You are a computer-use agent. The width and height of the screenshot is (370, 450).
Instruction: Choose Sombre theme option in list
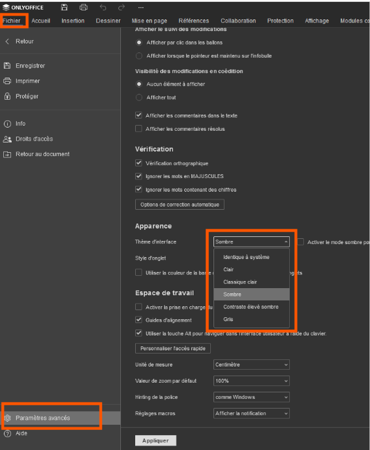tap(252, 295)
